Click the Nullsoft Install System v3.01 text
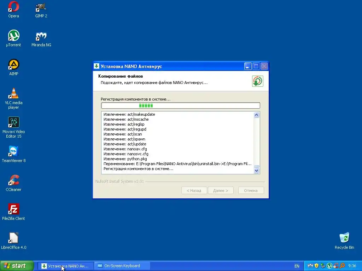The image size is (362, 271). point(119,181)
